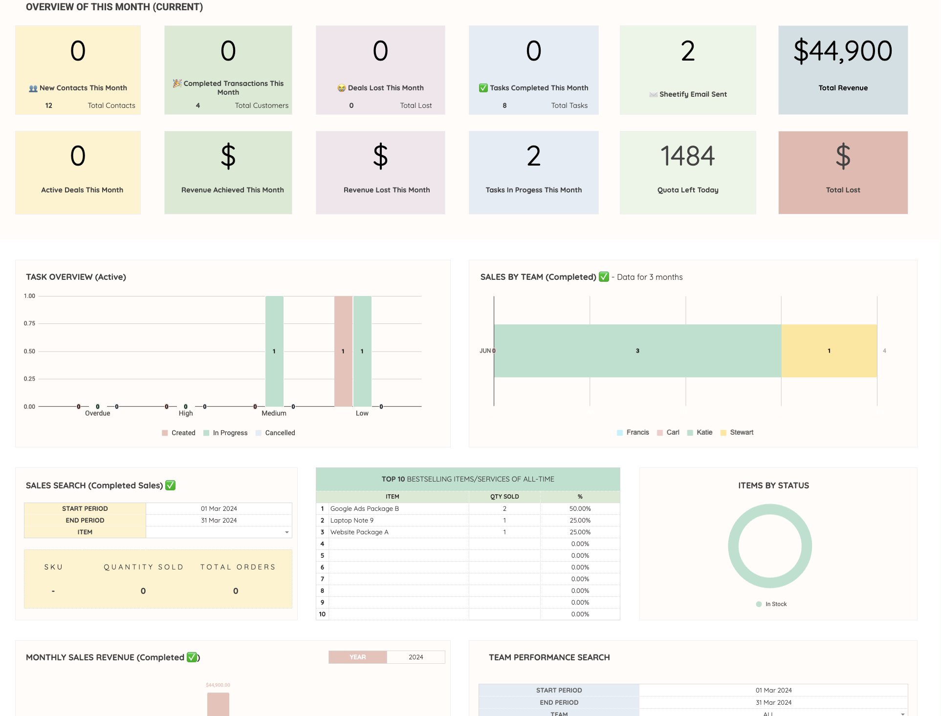Click the crying face icon beside Deals Lost
This screenshot has height=716, width=941.
[x=341, y=88]
